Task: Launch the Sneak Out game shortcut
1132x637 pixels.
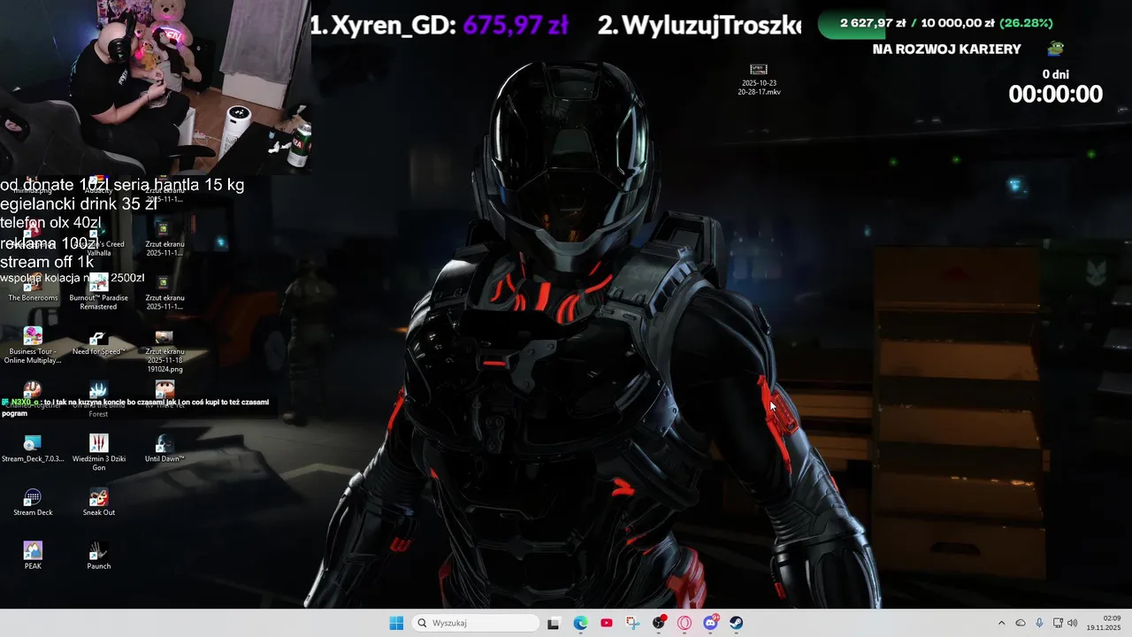Action: 98,503
